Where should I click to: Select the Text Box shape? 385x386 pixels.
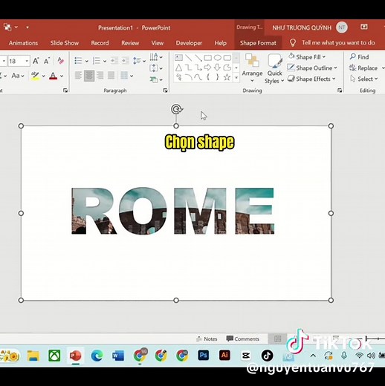pos(178,58)
